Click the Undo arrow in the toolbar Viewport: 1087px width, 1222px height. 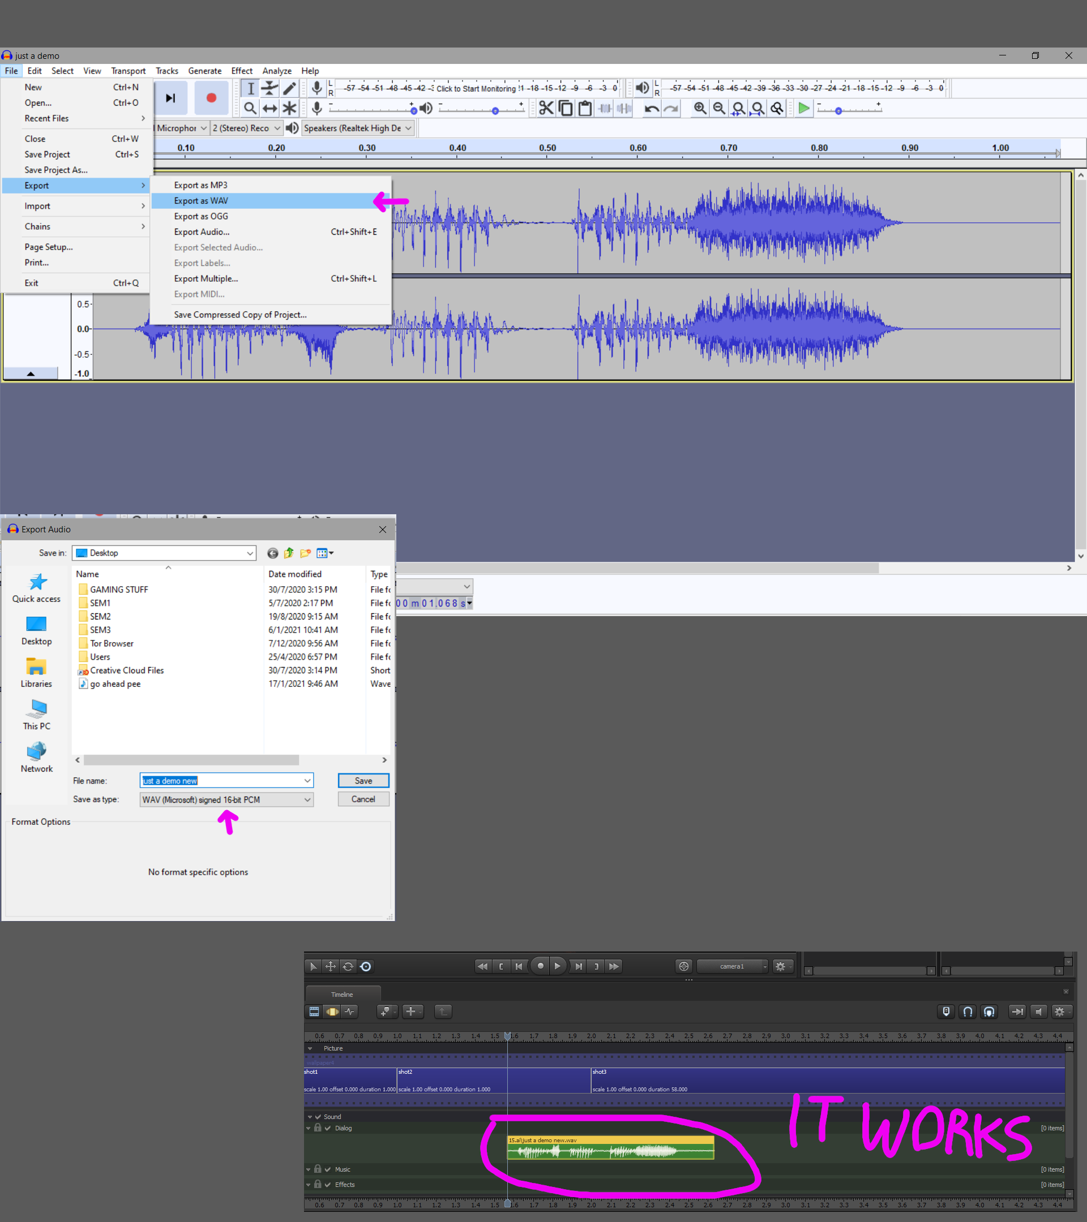click(652, 108)
